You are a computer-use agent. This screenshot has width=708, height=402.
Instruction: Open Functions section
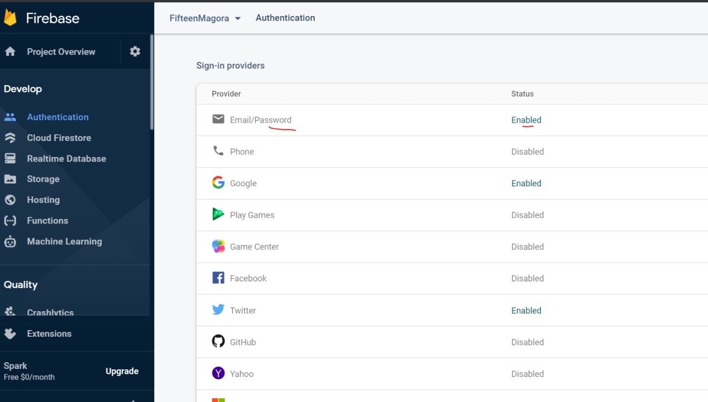[x=48, y=221]
